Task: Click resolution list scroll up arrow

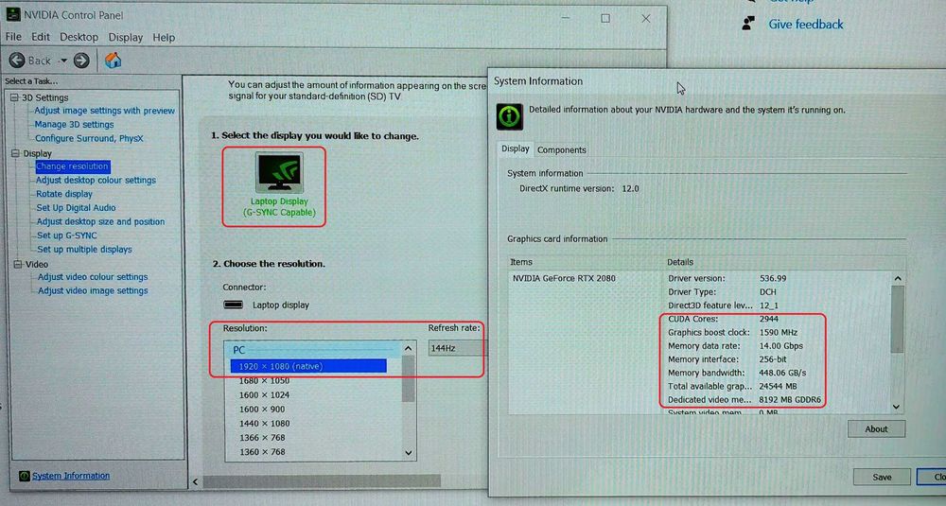Action: tap(409, 349)
